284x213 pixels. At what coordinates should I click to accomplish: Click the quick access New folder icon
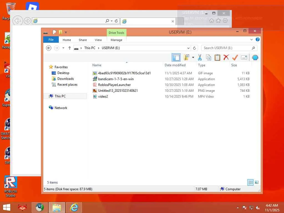(60, 32)
